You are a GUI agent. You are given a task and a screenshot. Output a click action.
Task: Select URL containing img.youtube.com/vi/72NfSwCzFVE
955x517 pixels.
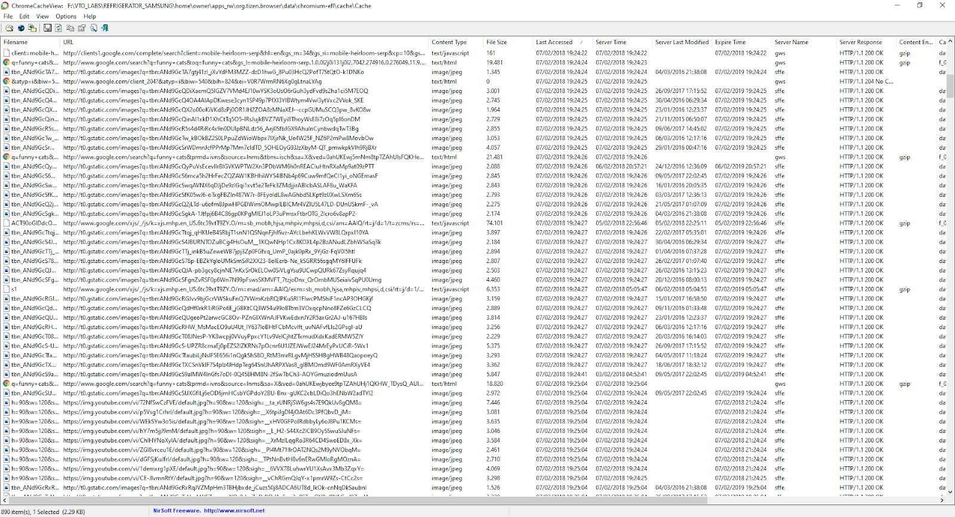(x=212, y=403)
